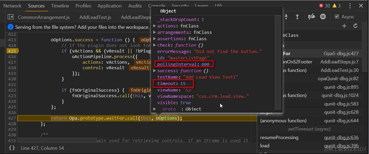Remove the breakpoint marker on line 415
The height and width of the screenshot is (154, 369).
click(12, 51)
